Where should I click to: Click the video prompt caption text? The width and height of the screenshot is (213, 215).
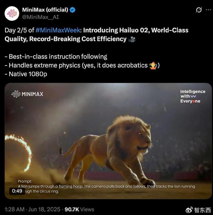pyautogui.click(x=106, y=186)
